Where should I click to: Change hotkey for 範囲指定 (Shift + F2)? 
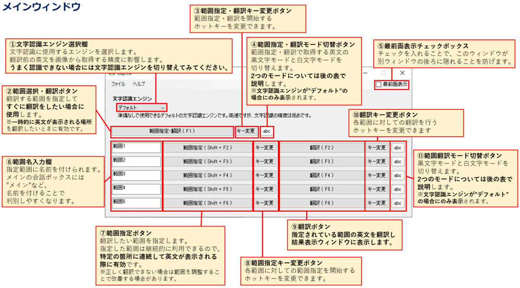pyautogui.click(x=265, y=148)
